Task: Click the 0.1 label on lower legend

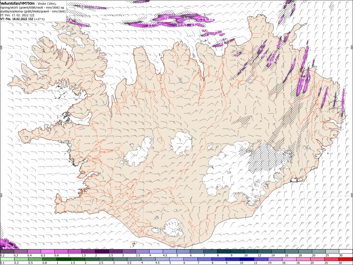Action: pos(2,263)
